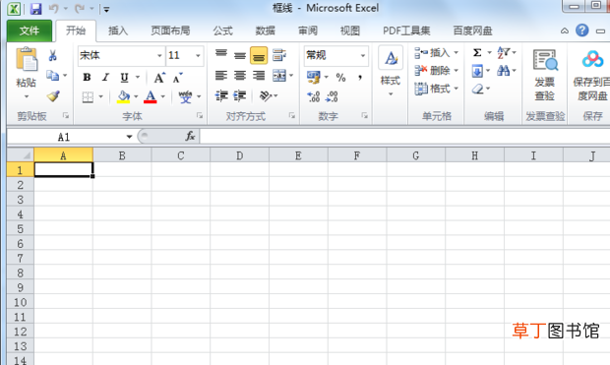Click the Cut scissors icon
This screenshot has height=365, width=610.
52,55
